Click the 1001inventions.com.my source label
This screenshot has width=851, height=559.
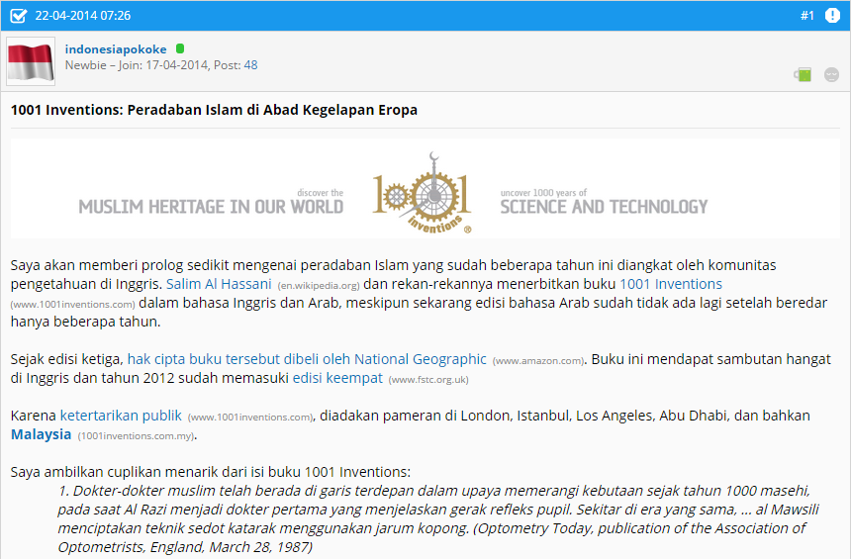[137, 436]
